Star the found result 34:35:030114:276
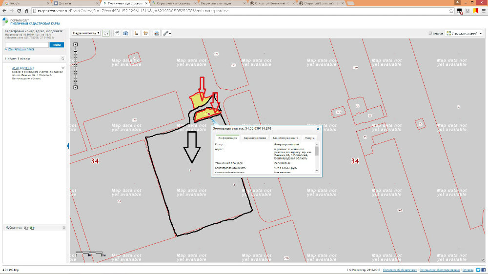Viewport: 488px width, 274px height. coord(63,67)
